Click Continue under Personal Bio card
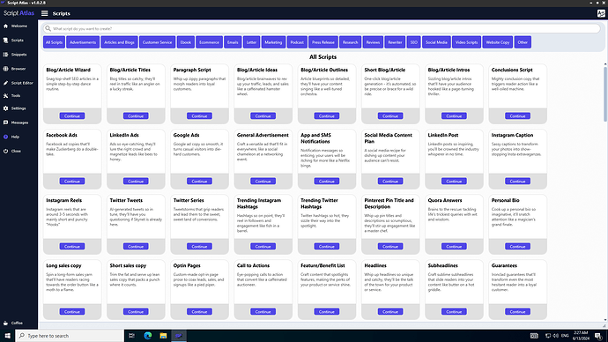This screenshot has height=342, width=608. click(517, 246)
